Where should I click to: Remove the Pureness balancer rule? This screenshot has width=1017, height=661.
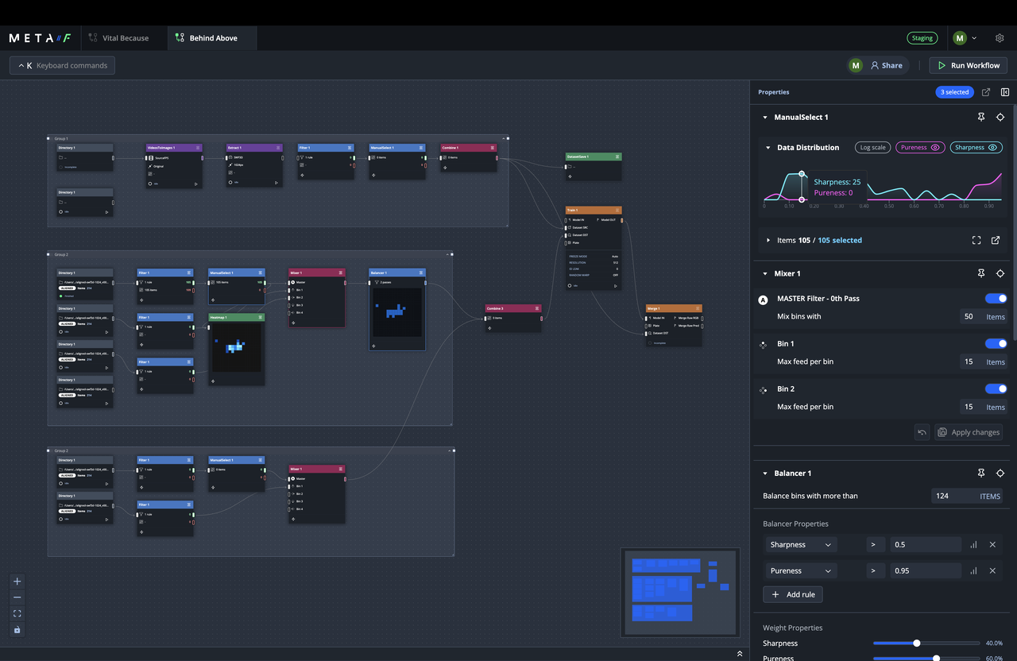992,570
